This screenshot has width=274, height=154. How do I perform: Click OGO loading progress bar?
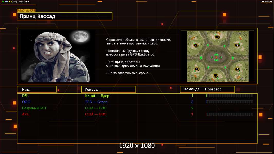click(x=229, y=102)
